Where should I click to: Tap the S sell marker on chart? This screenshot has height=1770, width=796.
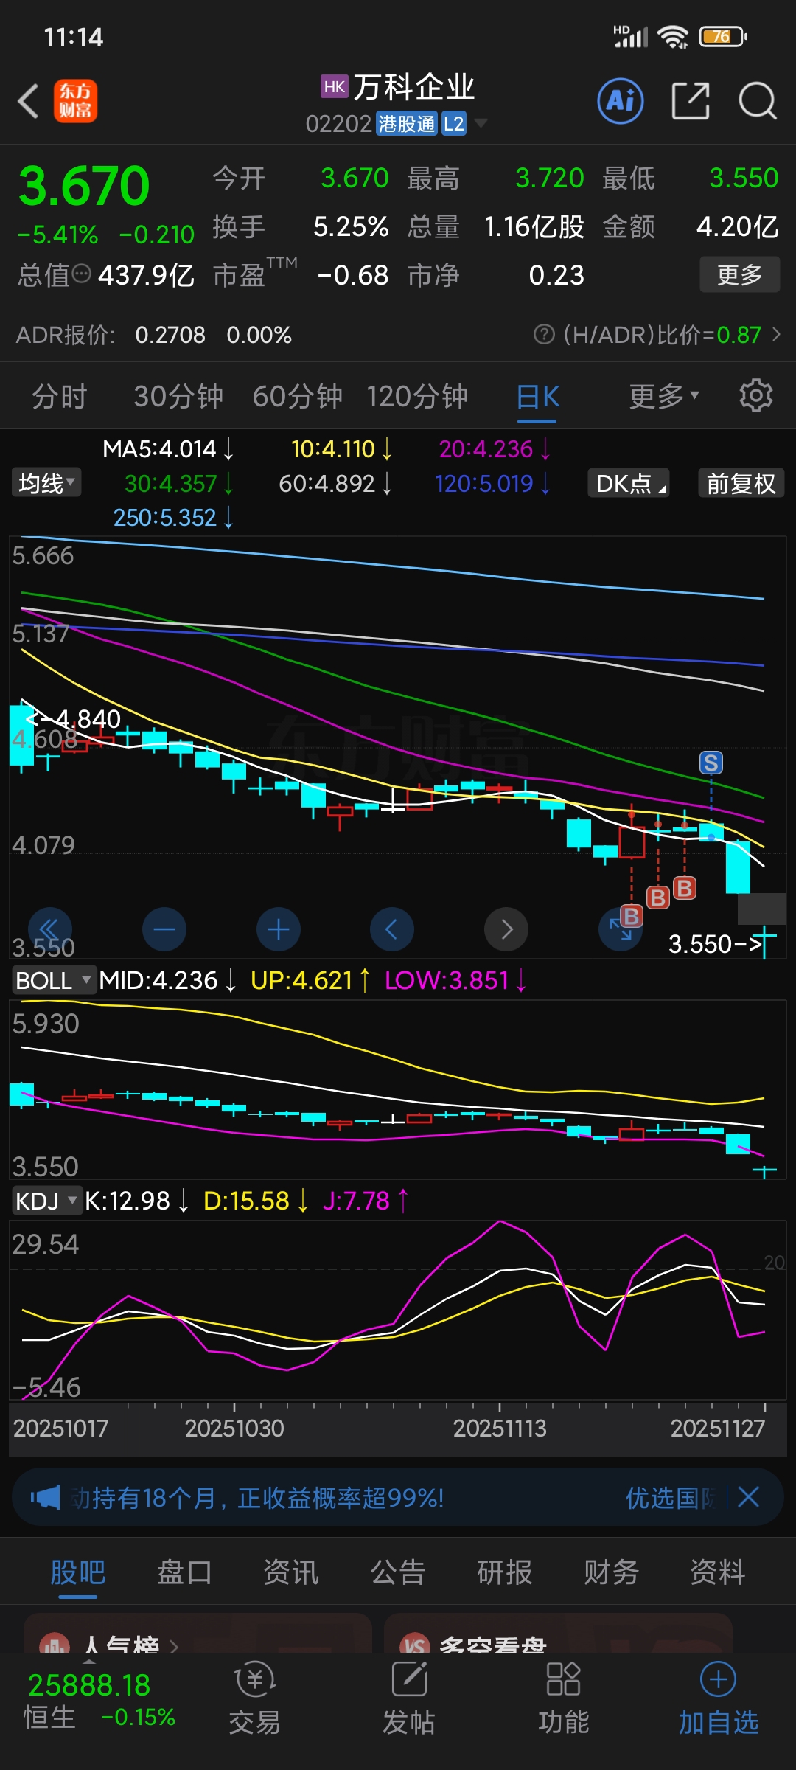(711, 763)
